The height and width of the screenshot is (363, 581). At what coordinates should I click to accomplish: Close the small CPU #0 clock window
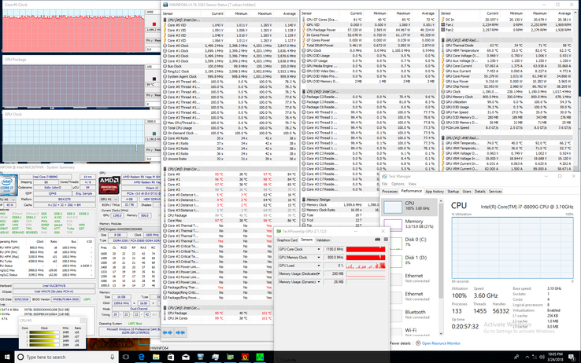coord(82,321)
